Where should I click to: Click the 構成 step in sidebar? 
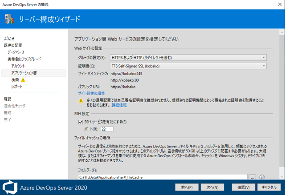pyautogui.click(x=8, y=113)
